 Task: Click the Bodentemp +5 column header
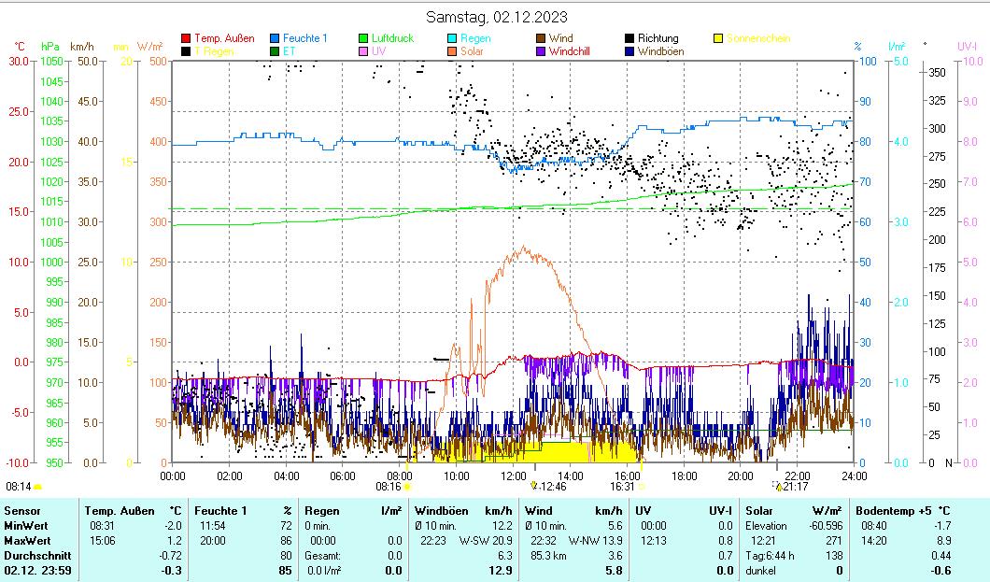tap(898, 510)
